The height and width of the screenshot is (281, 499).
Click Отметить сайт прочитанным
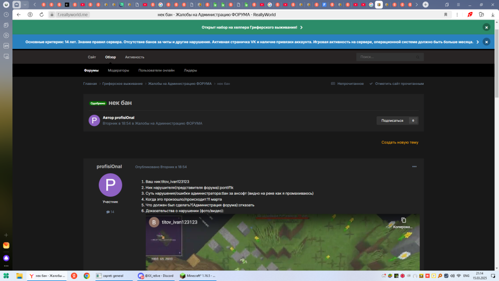coord(397,84)
